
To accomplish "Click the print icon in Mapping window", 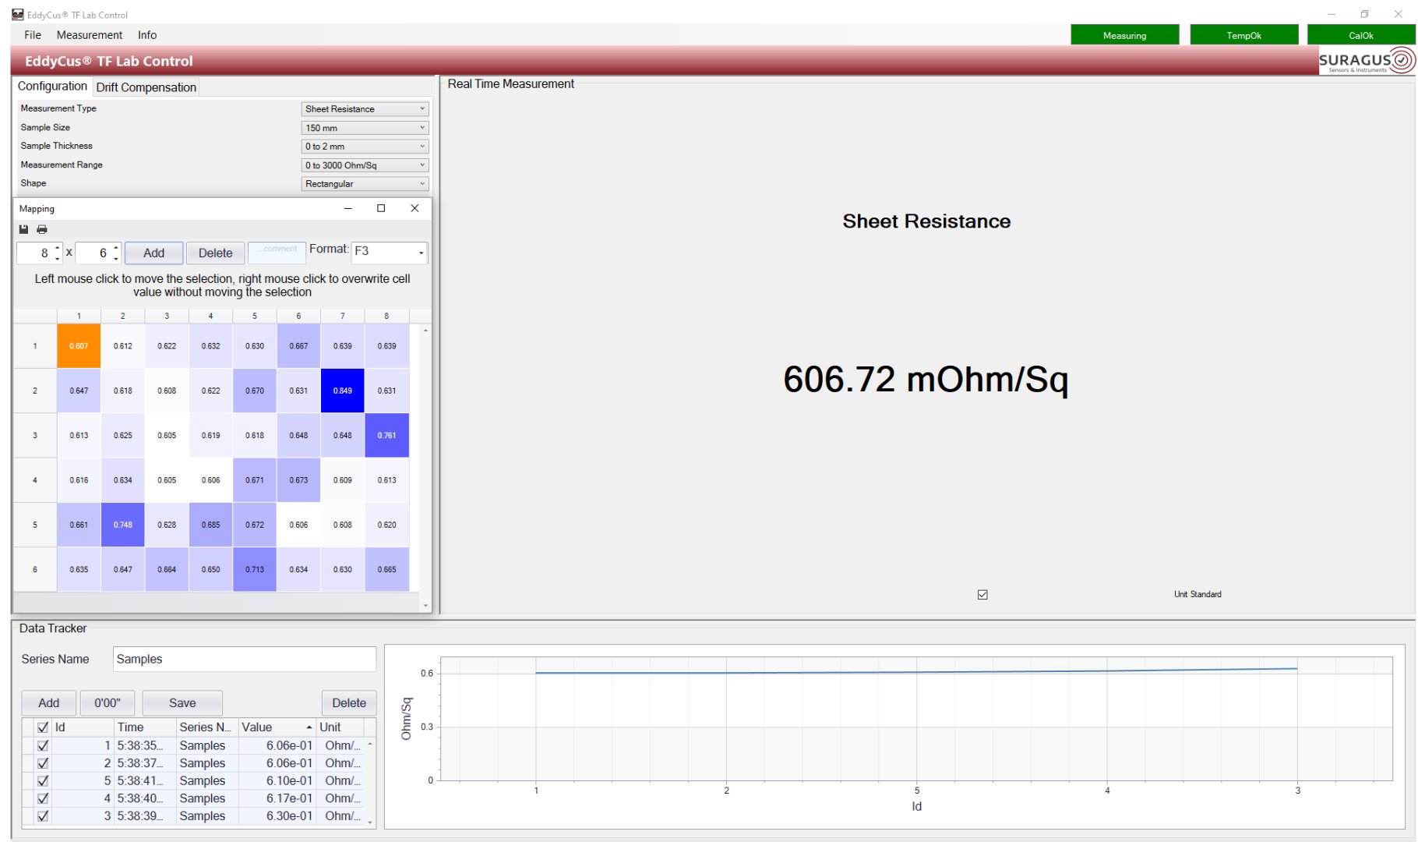I will (x=42, y=229).
